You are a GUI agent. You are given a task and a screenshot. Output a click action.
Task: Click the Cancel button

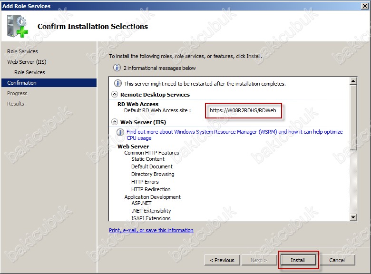337,260
